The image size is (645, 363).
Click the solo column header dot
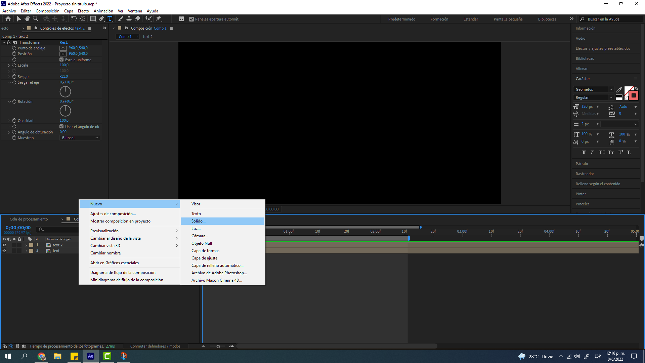click(x=14, y=239)
